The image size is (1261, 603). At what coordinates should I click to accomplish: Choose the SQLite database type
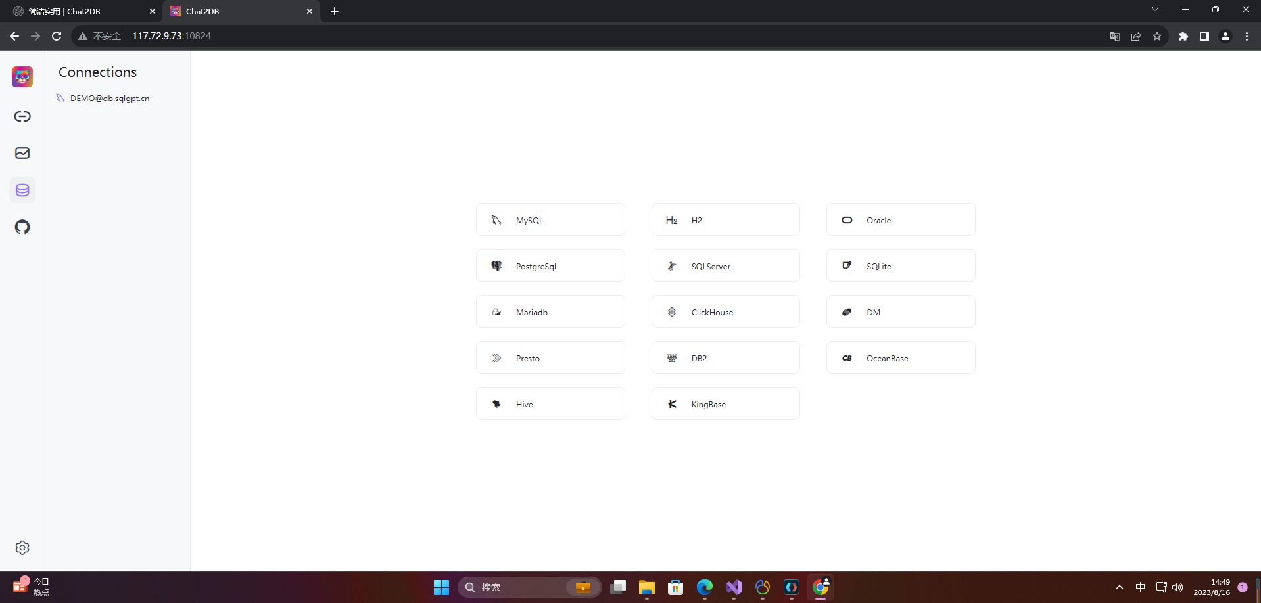coord(901,266)
